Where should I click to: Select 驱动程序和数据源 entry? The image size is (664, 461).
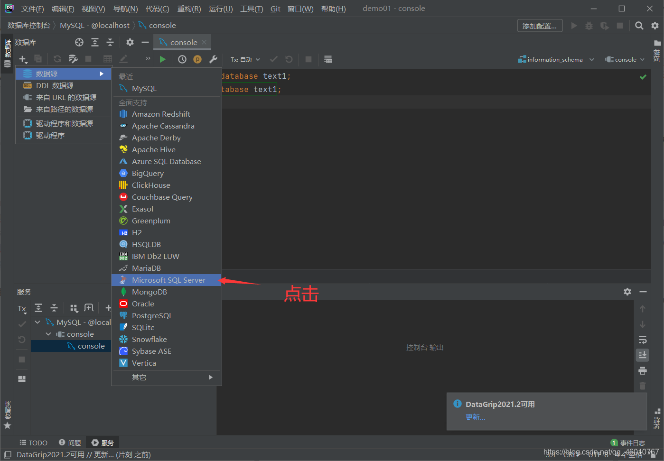[x=64, y=123]
